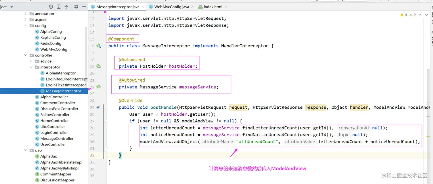Collapse the interceptor folder
Image resolution: width=433 pixels, height=184 pixels.
pos(31,67)
